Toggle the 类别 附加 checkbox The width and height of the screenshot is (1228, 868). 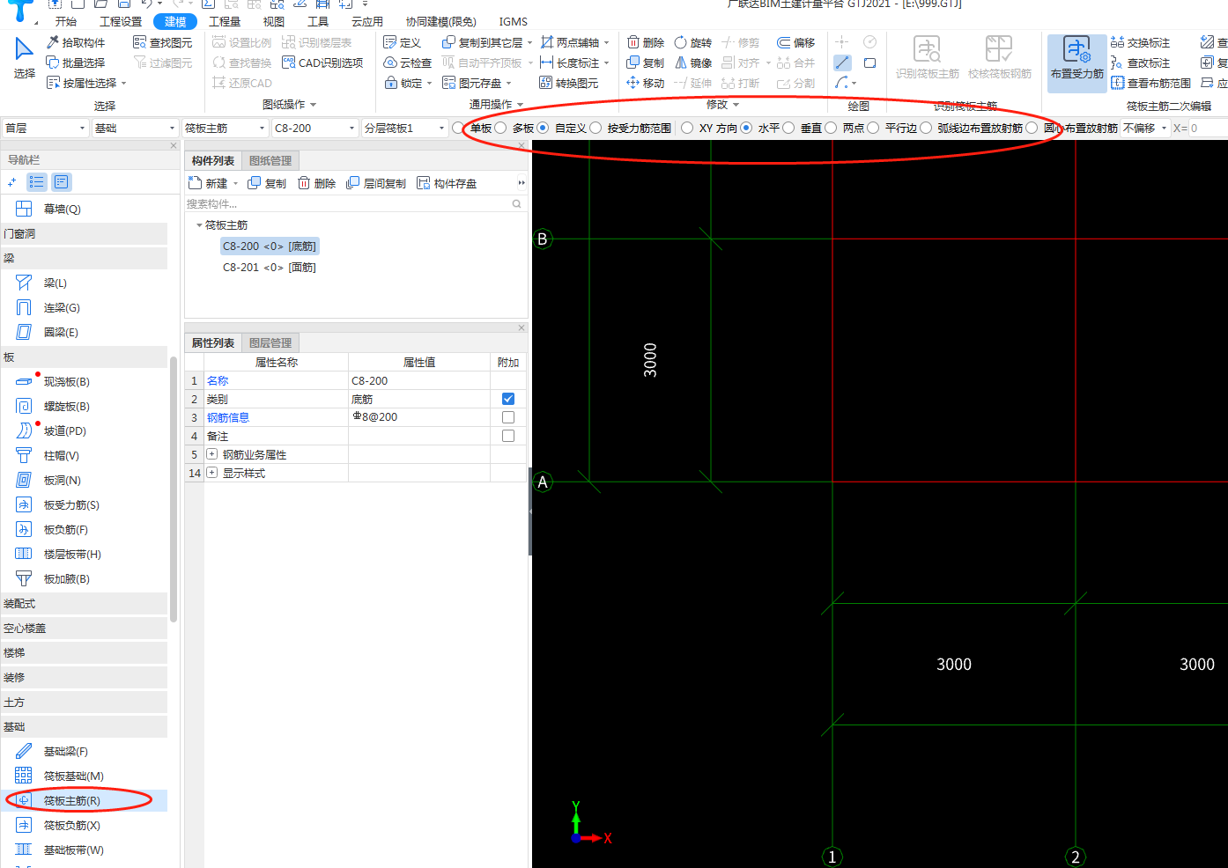[x=508, y=399]
